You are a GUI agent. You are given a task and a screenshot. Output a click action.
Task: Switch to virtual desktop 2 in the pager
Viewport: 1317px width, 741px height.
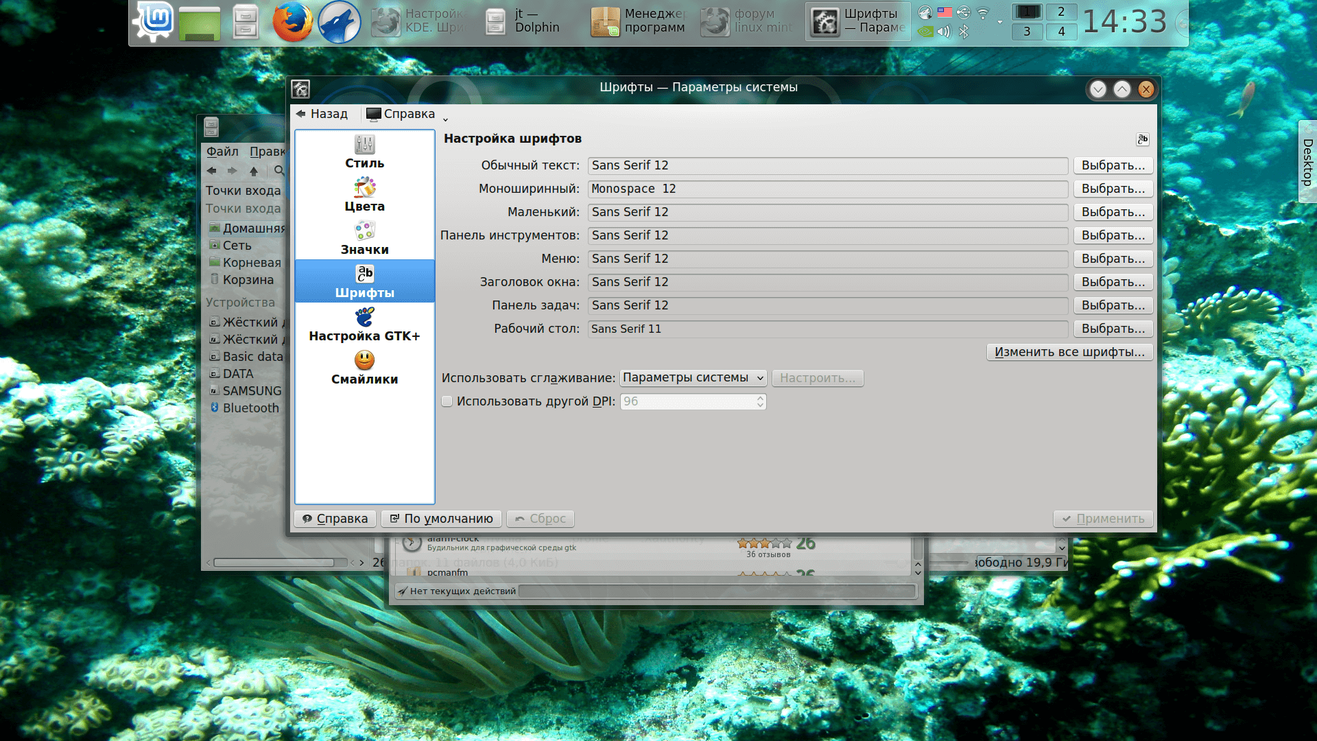(x=1061, y=12)
